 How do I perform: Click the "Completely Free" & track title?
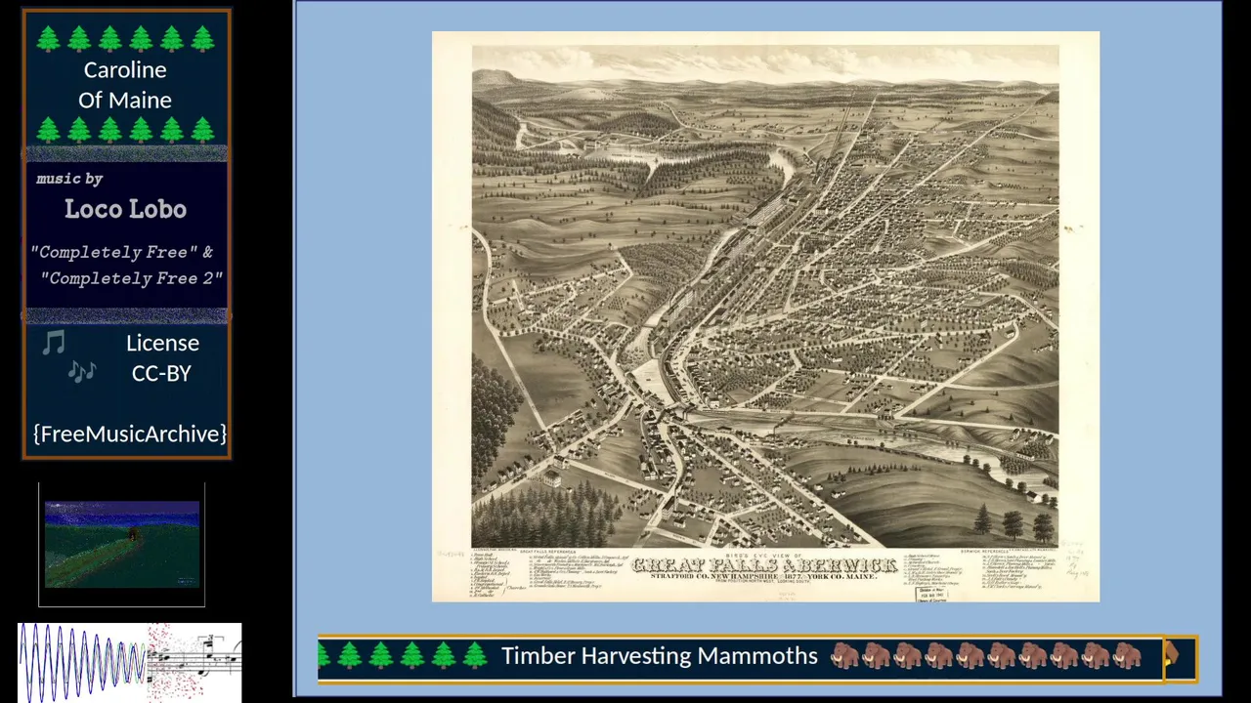122,252
